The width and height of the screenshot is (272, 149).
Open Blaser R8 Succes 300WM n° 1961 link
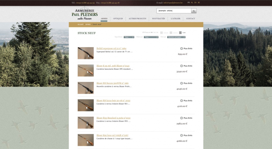pyautogui.click(x=113, y=83)
